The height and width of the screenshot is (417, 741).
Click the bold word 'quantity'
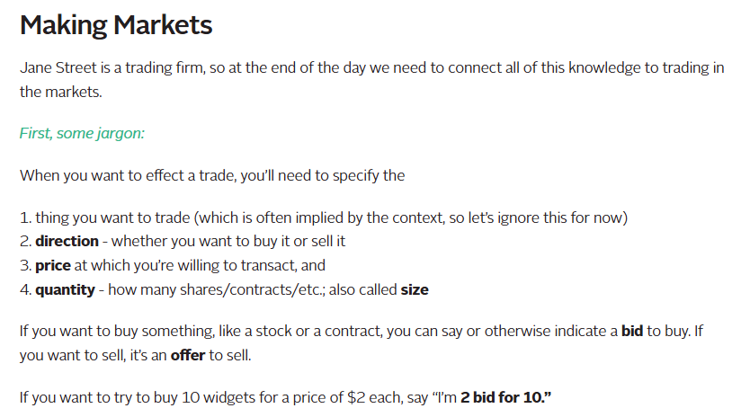[x=65, y=289]
